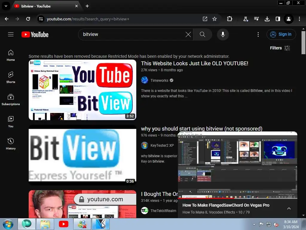Open search Filters
The height and width of the screenshot is (230, 306).
pos(280,48)
